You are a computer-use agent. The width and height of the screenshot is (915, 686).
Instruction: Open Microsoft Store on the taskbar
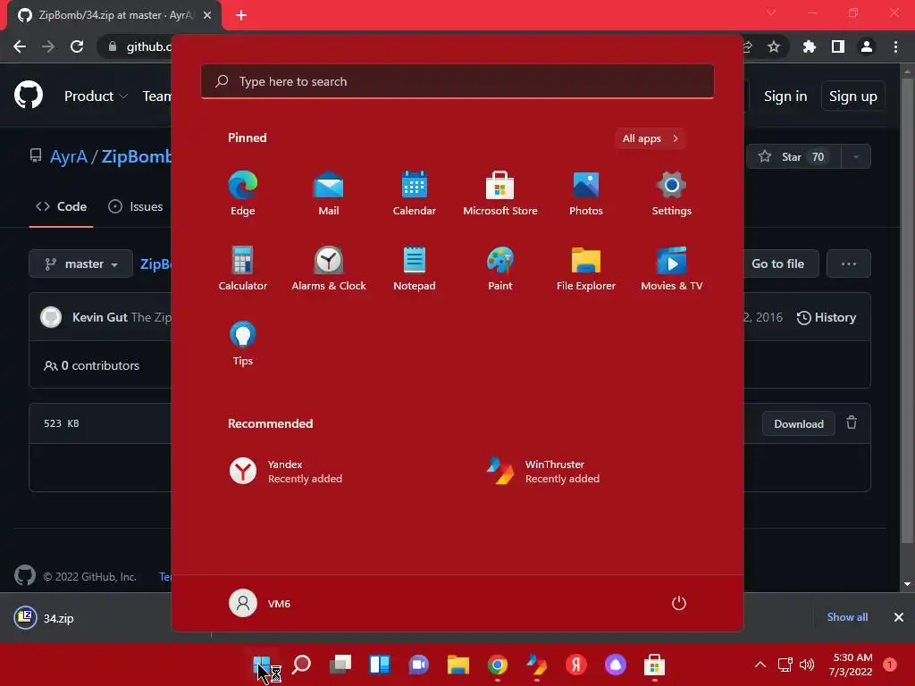point(655,665)
